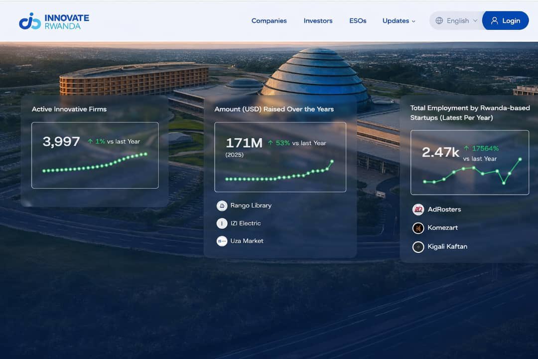Open the Kigali Kaftan startup link
The height and width of the screenshot is (359, 538).
[x=447, y=247]
